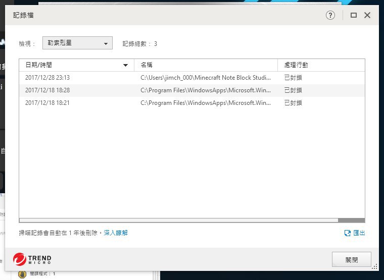This screenshot has width=384, height=280.
Task: Click the window resize grip icon
Action: tap(374, 267)
